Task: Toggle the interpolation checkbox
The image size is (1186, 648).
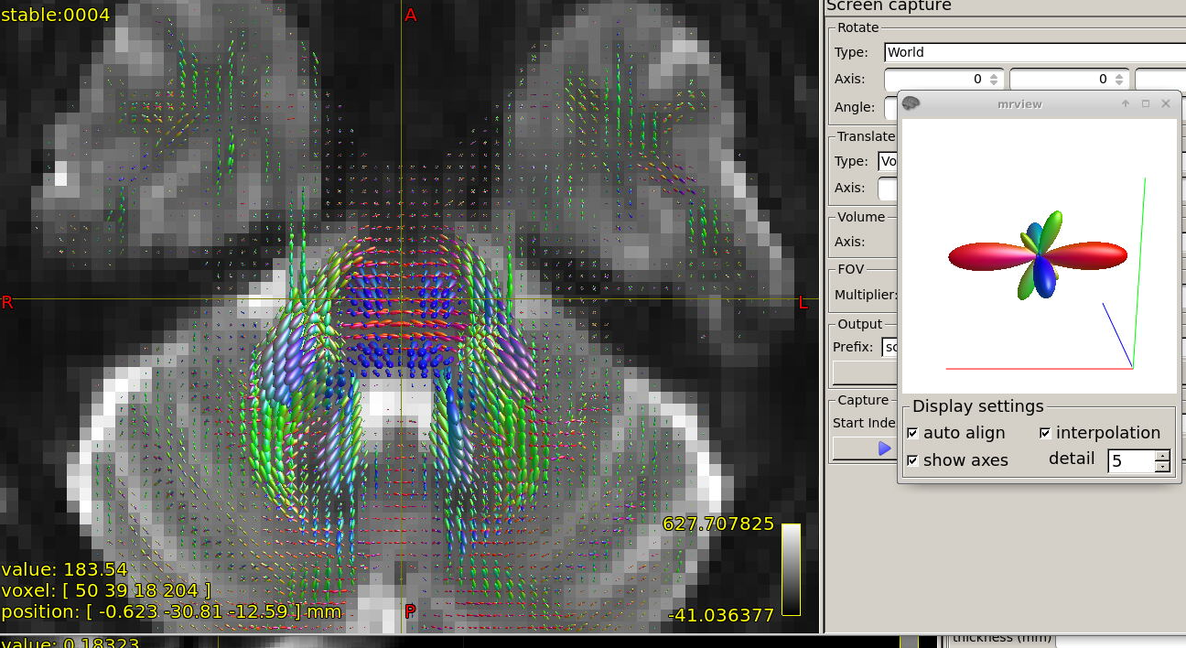Action: (x=1045, y=433)
